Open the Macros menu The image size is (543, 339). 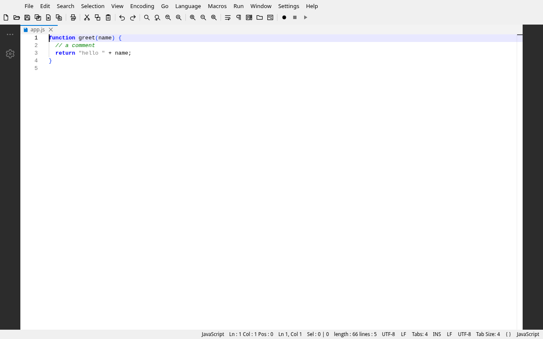click(x=217, y=6)
